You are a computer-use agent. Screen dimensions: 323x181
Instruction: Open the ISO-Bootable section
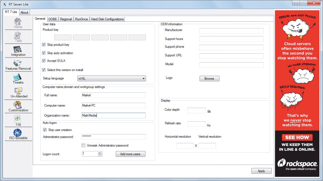coord(18,134)
